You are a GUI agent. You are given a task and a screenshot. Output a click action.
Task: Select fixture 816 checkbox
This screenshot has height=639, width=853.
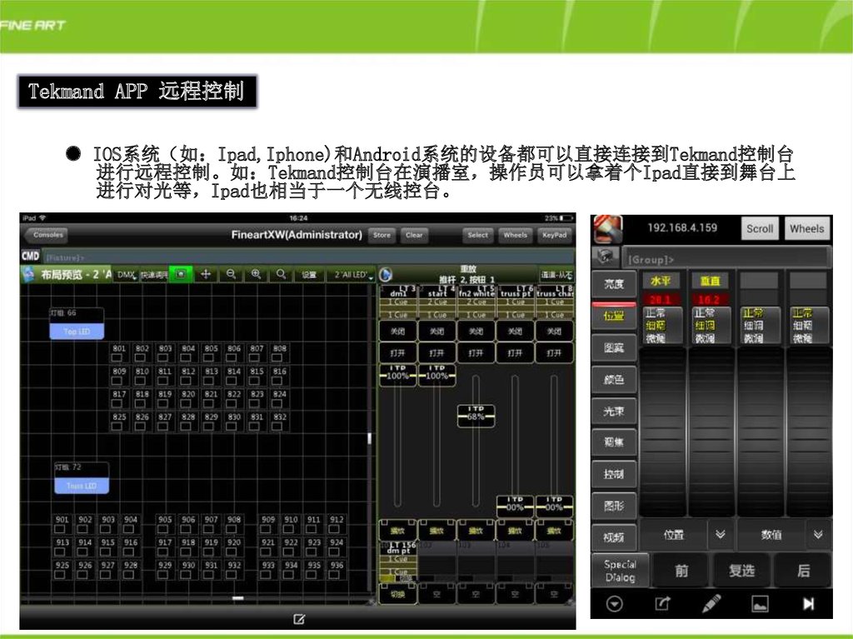[280, 381]
